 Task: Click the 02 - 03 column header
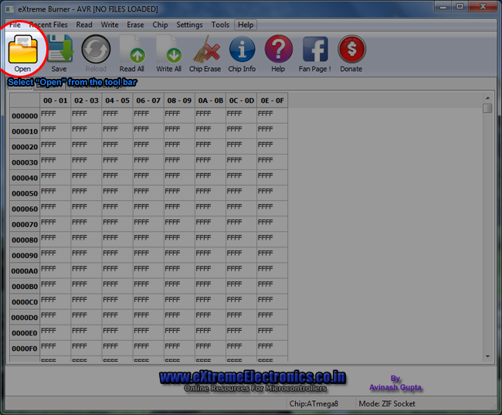[86, 100]
